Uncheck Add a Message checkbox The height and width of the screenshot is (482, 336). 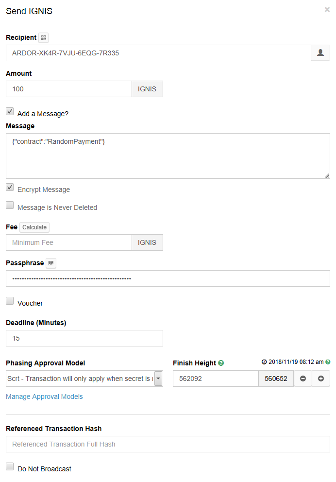(10, 111)
